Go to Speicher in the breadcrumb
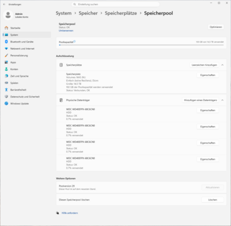Image resolution: width=231 pixels, height=226 pixels. [x=88, y=13]
